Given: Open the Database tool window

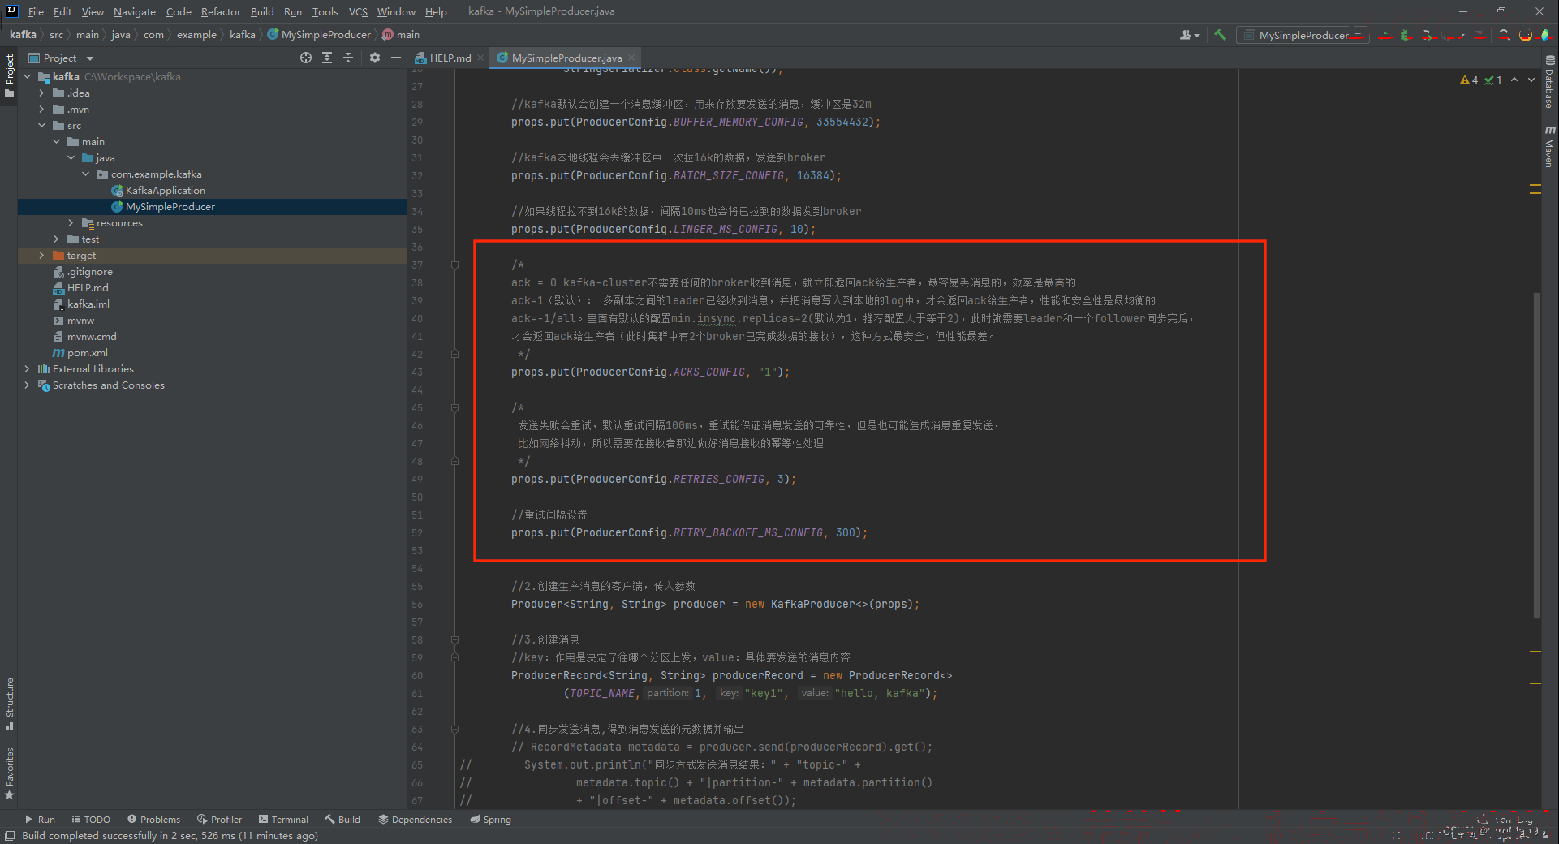Looking at the screenshot, I should [x=1549, y=82].
